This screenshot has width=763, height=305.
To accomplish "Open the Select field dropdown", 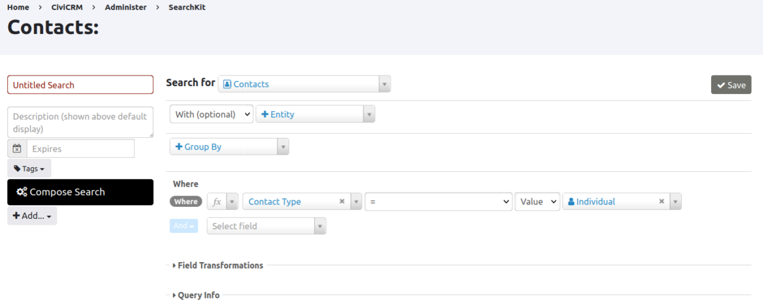I will click(266, 226).
